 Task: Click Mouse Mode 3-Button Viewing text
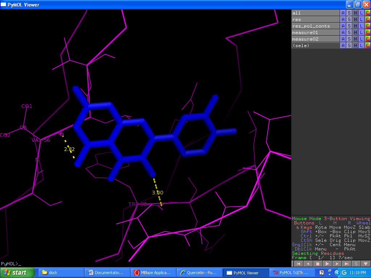[x=330, y=219]
